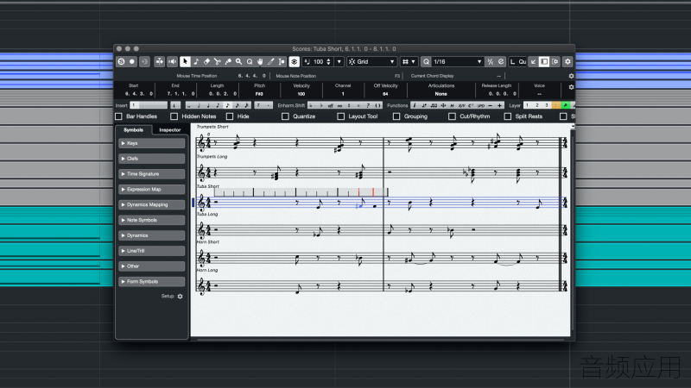Select the Glue tool
This screenshot has height=388, width=691.
[228, 62]
